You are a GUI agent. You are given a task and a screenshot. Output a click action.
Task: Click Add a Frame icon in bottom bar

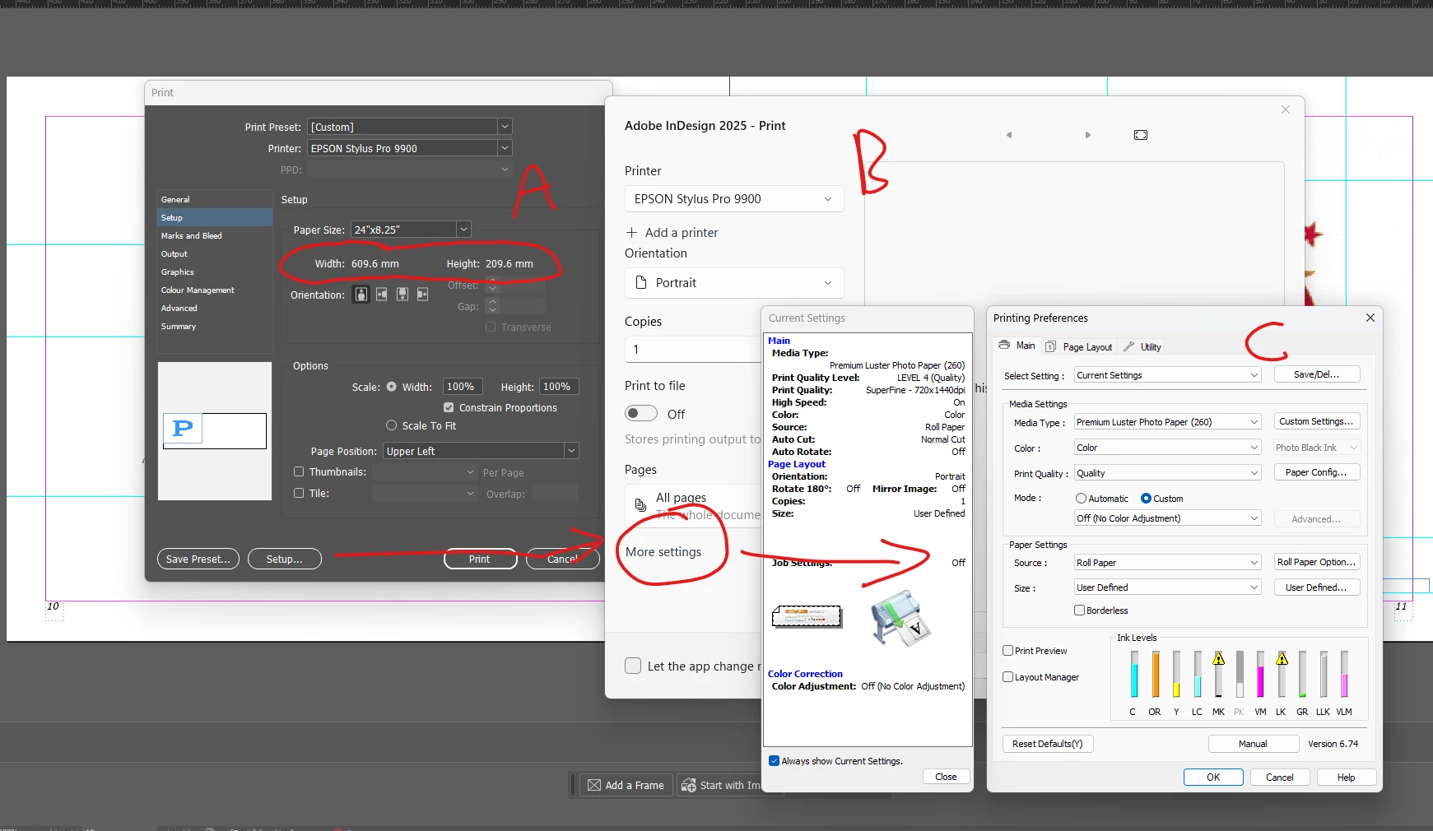[x=594, y=786]
